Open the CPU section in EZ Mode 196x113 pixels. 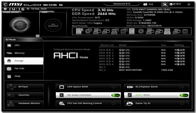point(24,45)
